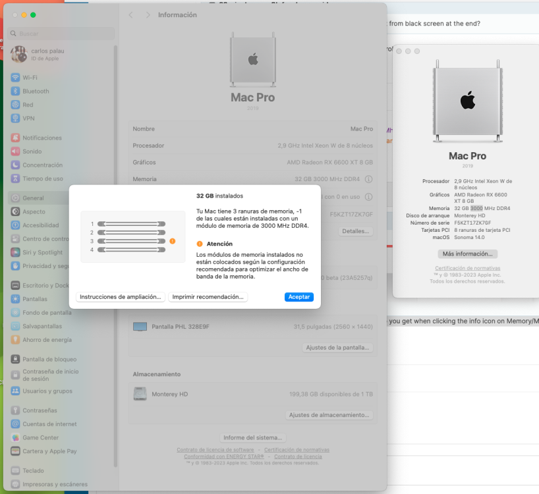Click highlighted 3000 in About window memory
The image size is (539, 494).
click(x=476, y=208)
